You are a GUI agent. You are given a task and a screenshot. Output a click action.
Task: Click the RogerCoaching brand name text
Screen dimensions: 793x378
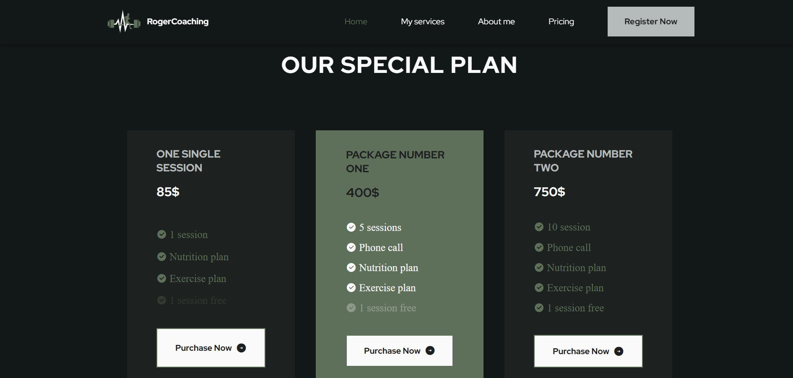[177, 21]
